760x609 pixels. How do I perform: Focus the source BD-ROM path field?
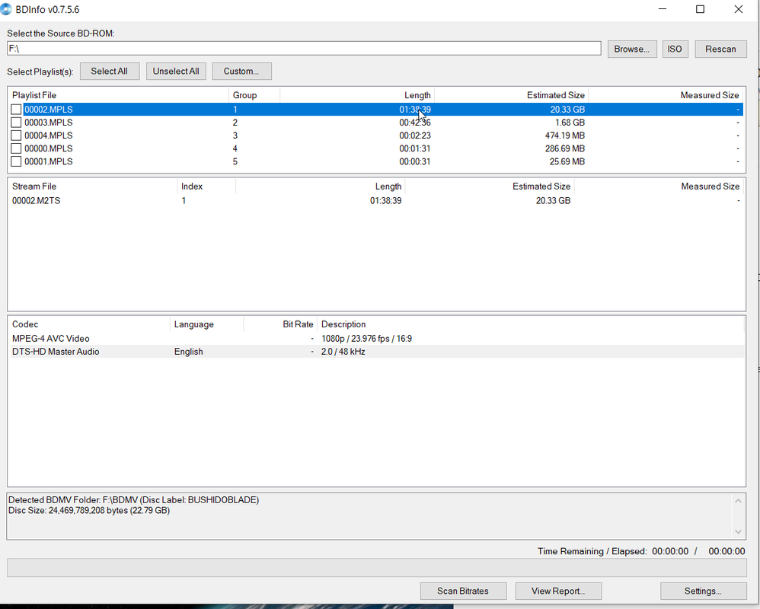304,49
